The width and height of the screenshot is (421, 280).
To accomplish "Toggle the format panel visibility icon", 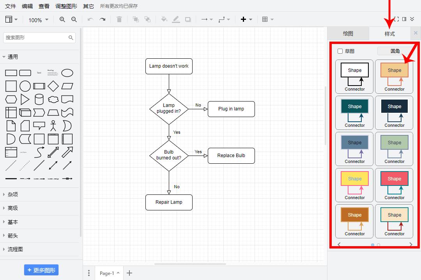I will point(404,19).
